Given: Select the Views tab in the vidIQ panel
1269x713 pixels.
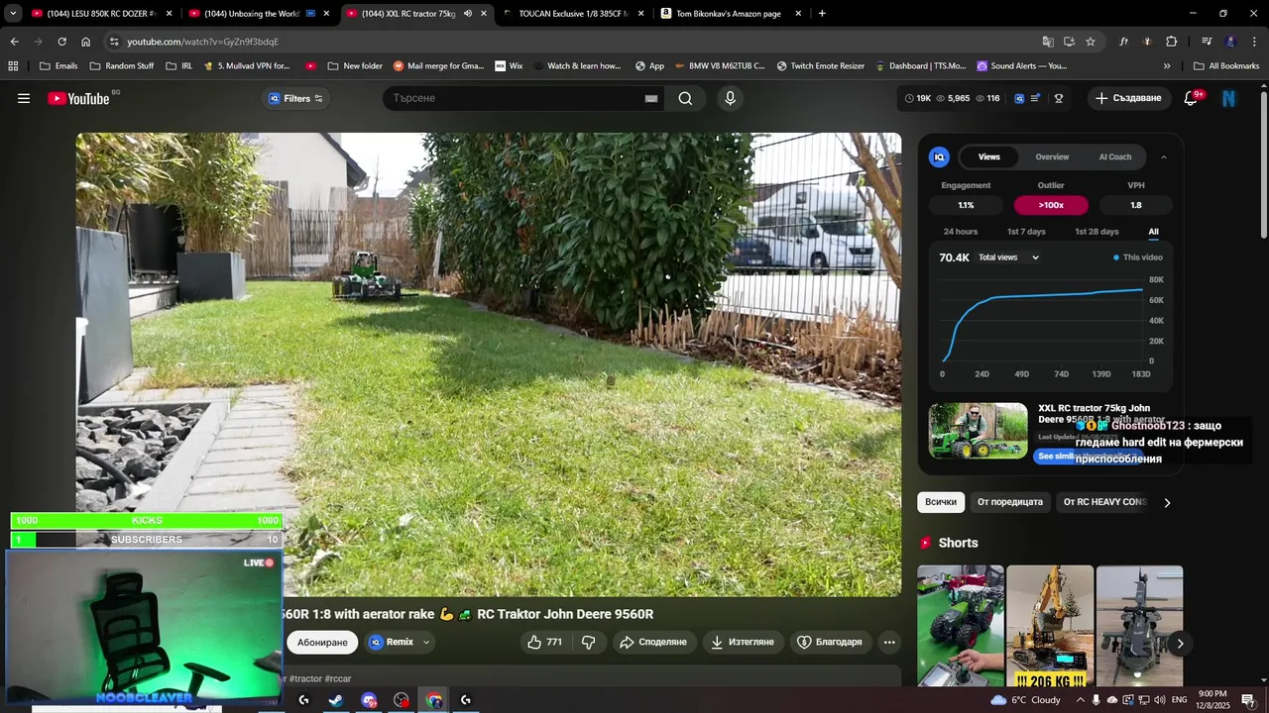Looking at the screenshot, I should (x=989, y=156).
